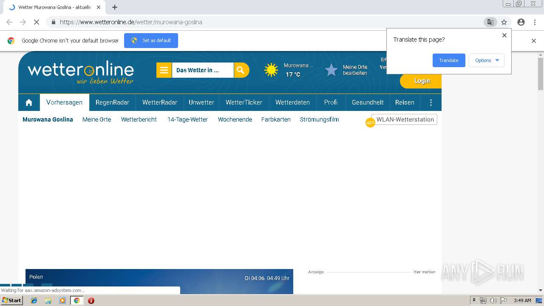Dismiss the default browser notification bar
The height and width of the screenshot is (306, 544).
[x=534, y=41]
